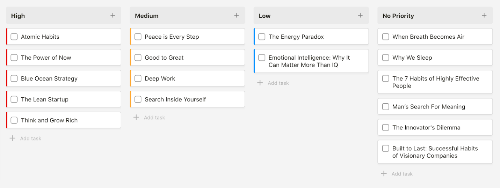Select the No Priority column title
This screenshot has height=188, width=500.
[398, 16]
